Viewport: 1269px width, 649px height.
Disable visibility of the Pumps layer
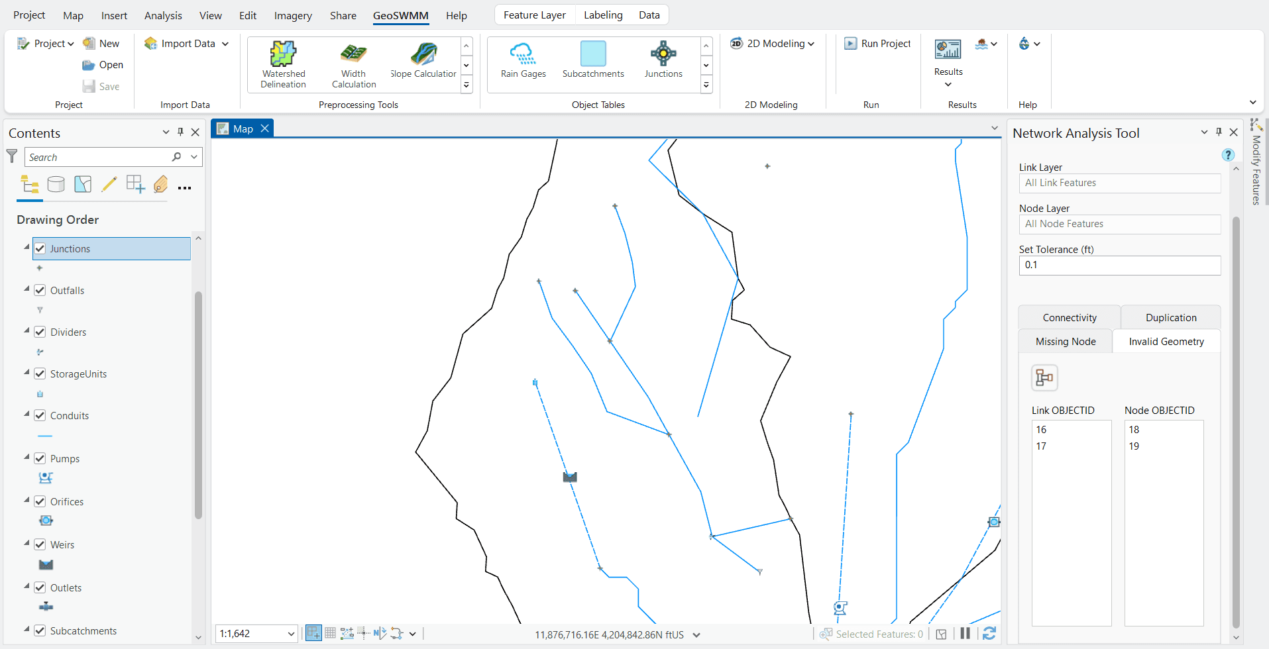(x=40, y=458)
